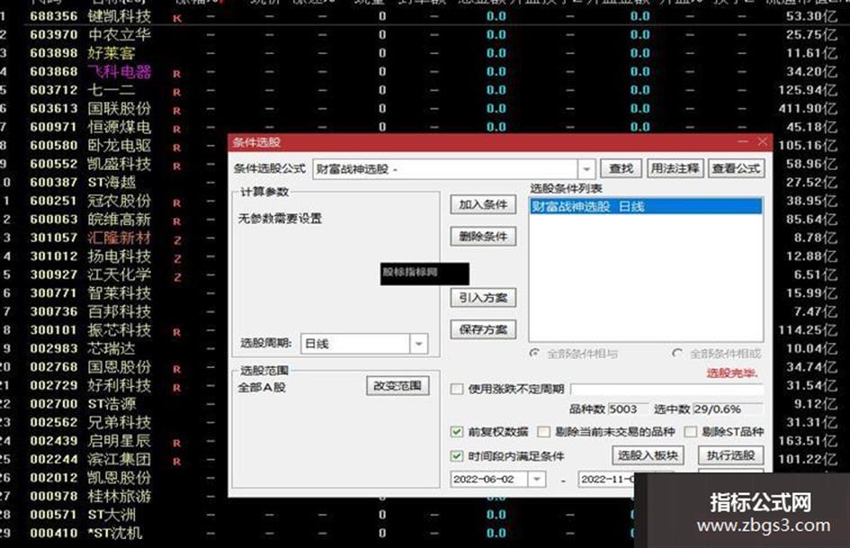
Task: Open the 条件选股公式 formula dropdown arrow
Action: coord(586,169)
